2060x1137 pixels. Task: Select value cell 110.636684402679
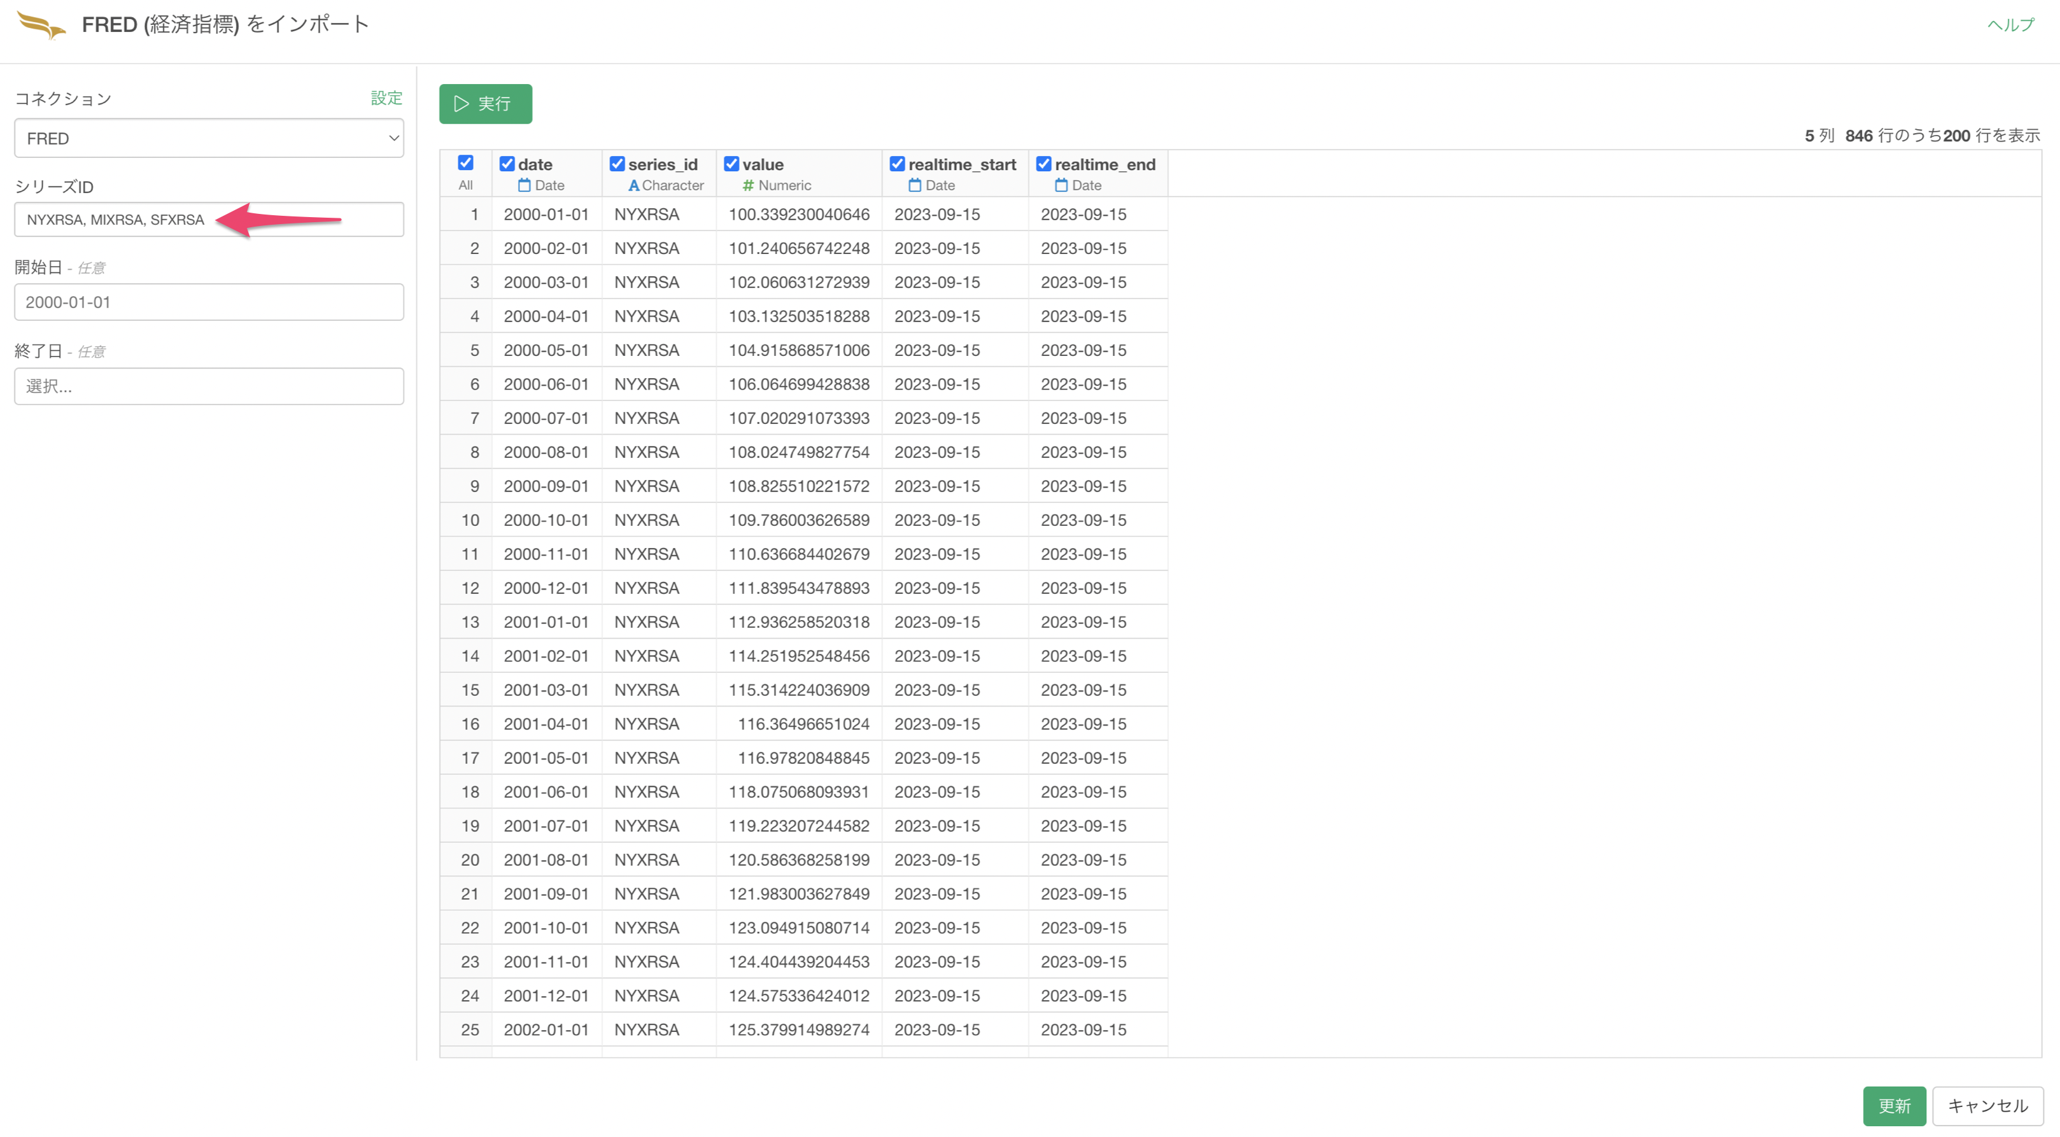coord(799,554)
